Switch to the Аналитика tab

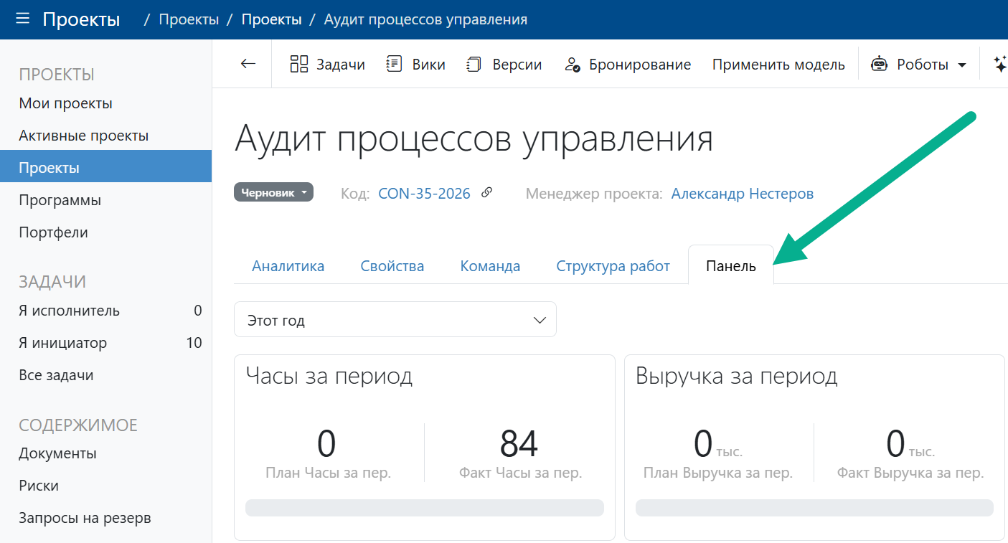(x=288, y=266)
